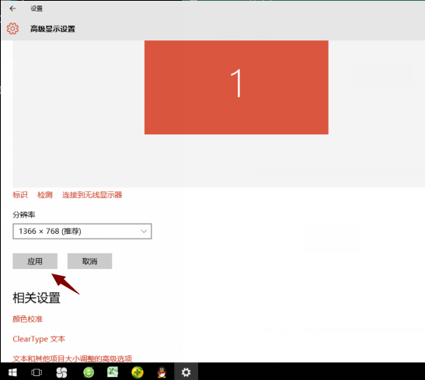Click the 分辨率 label
The image size is (425, 380).
click(24, 214)
